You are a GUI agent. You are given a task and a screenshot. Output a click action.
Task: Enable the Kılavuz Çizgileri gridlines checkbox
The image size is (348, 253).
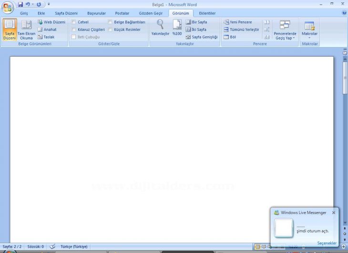click(74, 30)
